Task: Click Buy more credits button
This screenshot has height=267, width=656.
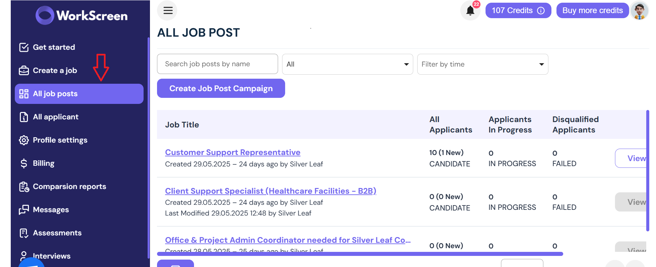Action: click(592, 10)
